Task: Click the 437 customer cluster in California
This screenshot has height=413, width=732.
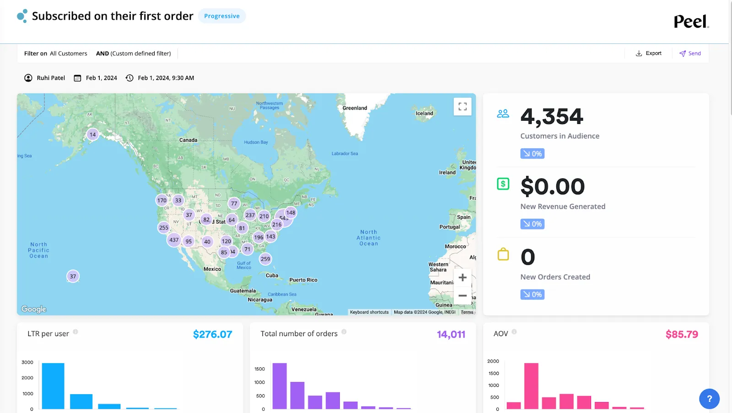Action: tap(174, 240)
